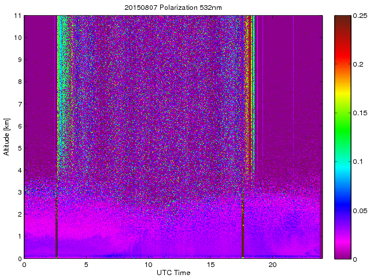Screen dimensions: 370x278
Task: Click the x-axis tick label 5
Action: pyautogui.click(x=86, y=265)
